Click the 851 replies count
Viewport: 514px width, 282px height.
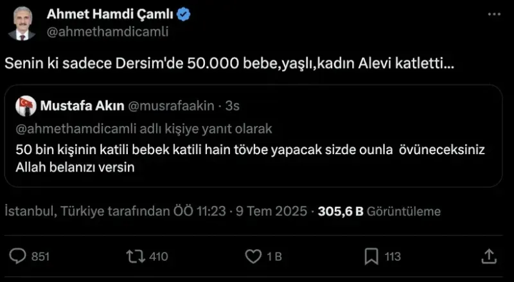click(x=40, y=256)
